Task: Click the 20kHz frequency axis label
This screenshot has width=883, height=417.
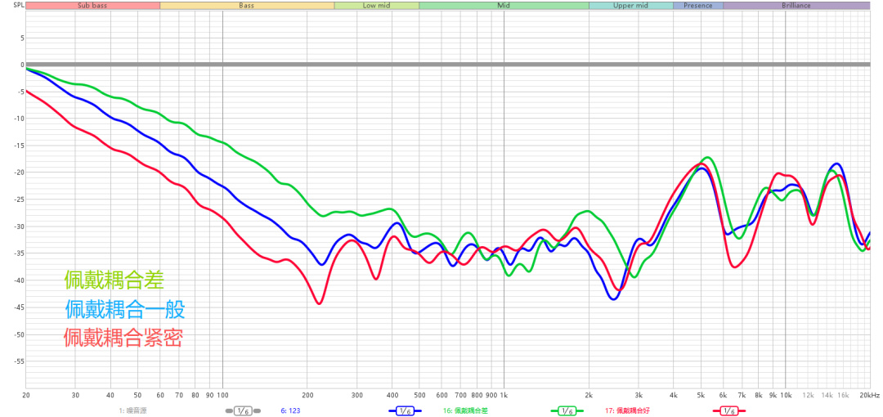Action: [869, 396]
